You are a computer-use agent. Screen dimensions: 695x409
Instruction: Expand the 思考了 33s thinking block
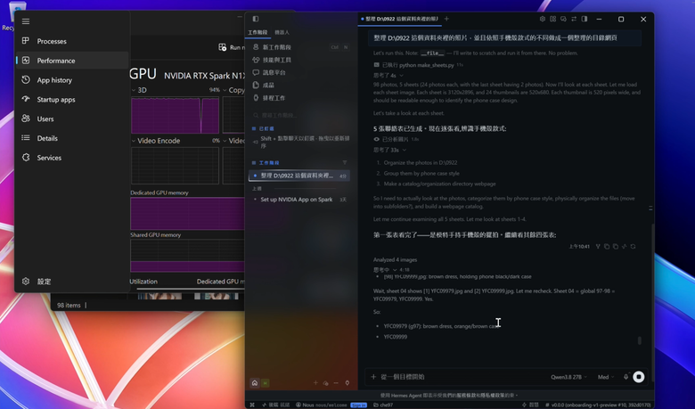pyautogui.click(x=389, y=150)
